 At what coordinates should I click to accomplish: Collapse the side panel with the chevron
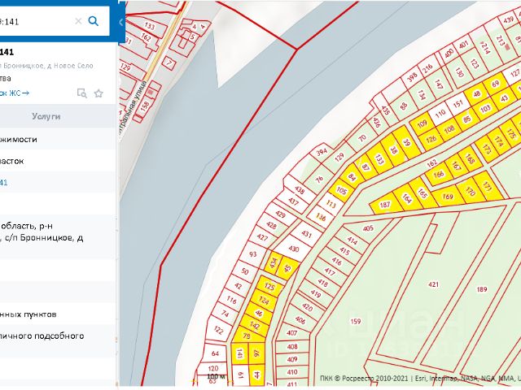click(121, 22)
